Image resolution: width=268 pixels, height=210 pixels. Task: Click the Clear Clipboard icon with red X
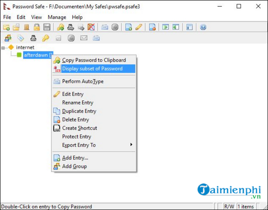91,27
